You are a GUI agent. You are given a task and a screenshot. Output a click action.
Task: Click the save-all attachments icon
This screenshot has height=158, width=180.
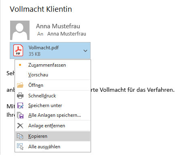(x=20, y=115)
